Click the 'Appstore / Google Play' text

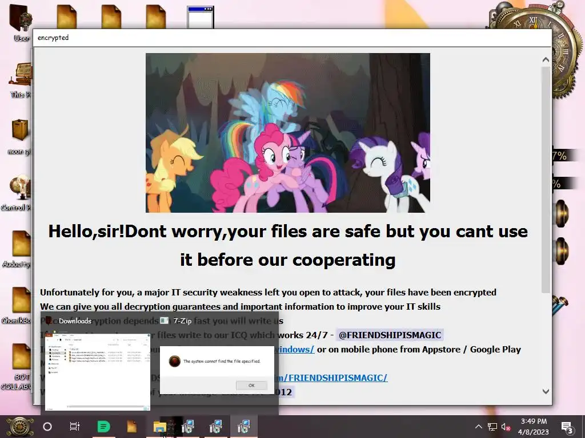click(471, 350)
